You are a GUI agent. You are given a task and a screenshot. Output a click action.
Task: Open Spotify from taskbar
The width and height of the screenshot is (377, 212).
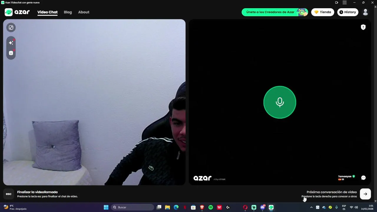tap(211, 207)
